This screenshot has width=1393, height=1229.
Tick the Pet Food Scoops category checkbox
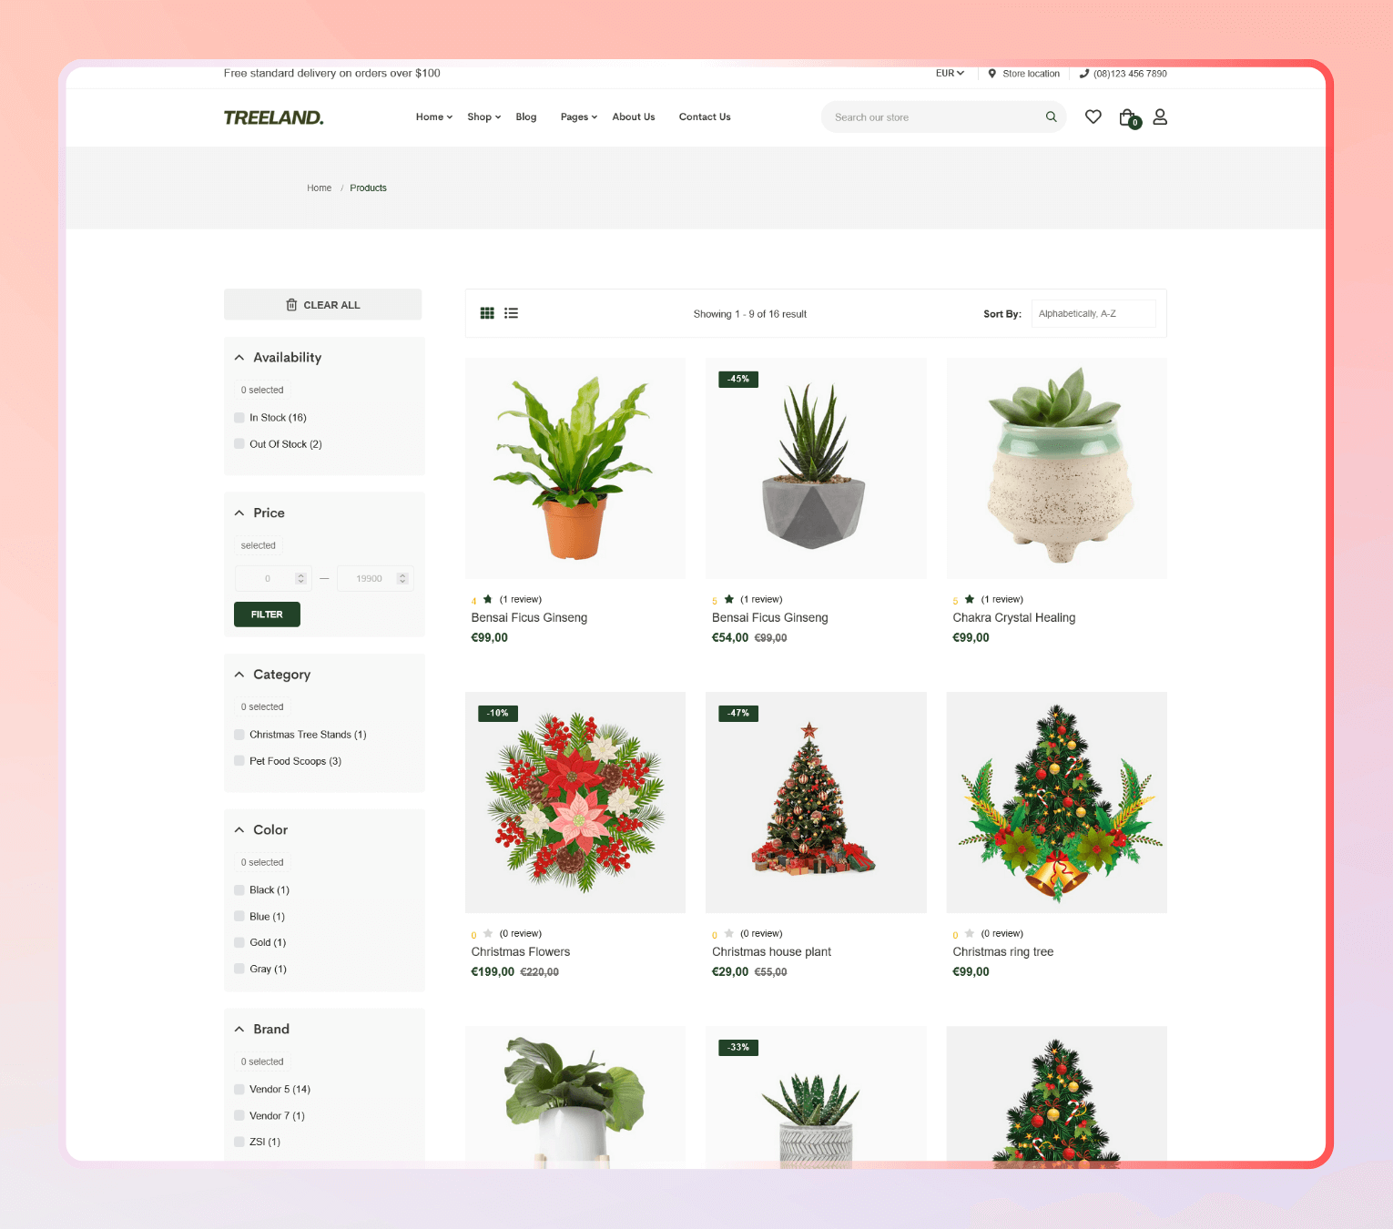click(239, 761)
